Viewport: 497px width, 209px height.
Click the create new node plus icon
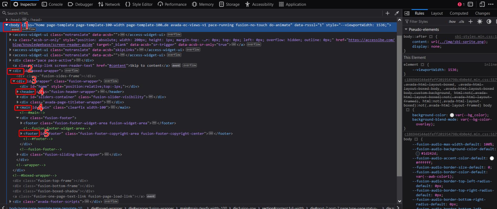coord(387,13)
